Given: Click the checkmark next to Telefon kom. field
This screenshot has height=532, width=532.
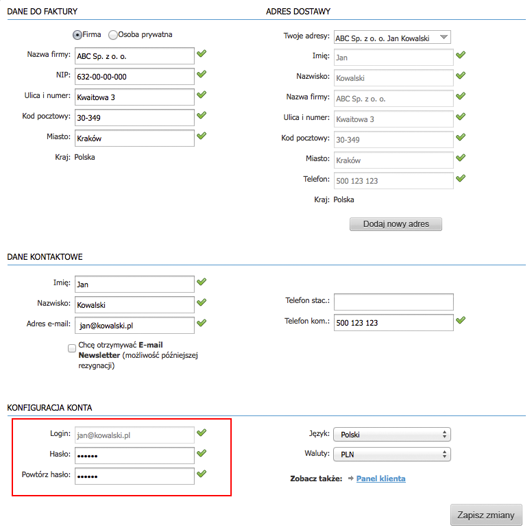Looking at the screenshot, I should point(461,320).
